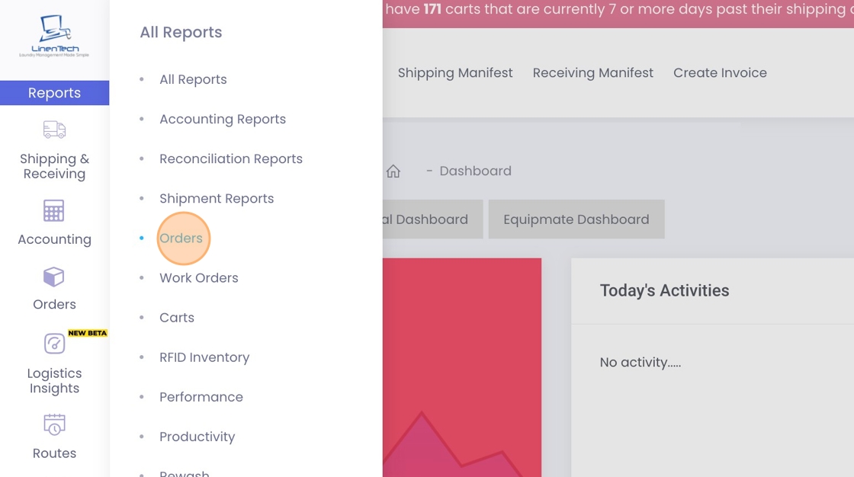Open Accounting calculator icon
Screen dimensions: 854x477
click(54, 211)
